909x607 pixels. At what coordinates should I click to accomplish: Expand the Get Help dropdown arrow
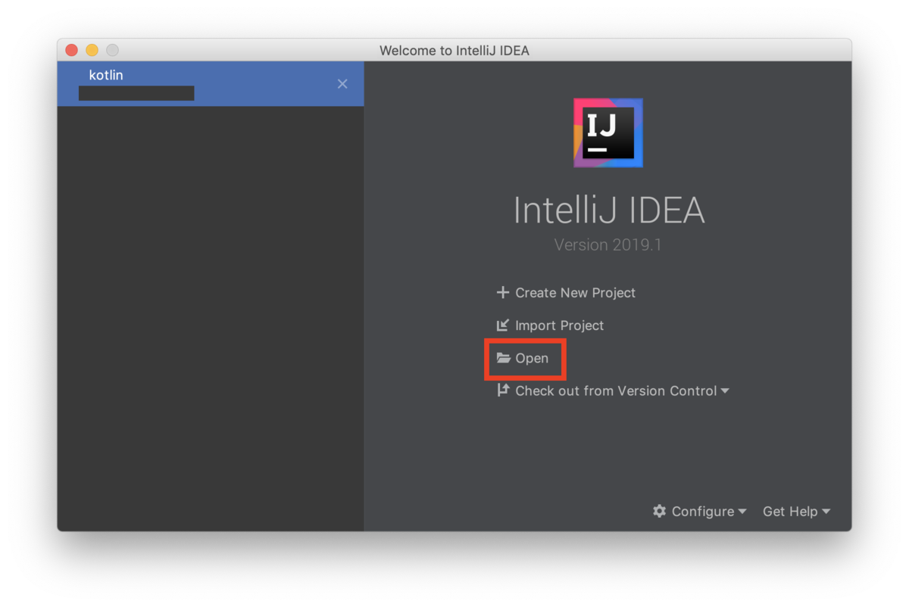pos(826,512)
